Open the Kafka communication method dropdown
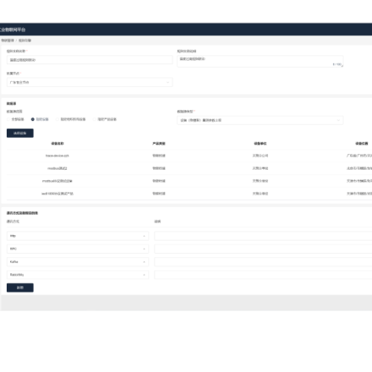Screen dimensions: 372x372 (78, 262)
